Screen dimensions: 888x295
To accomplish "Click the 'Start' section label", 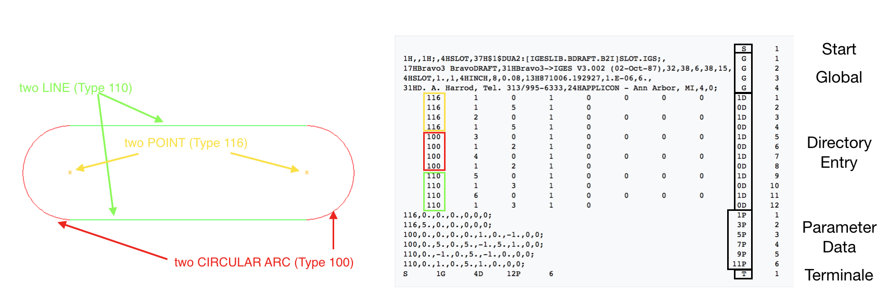I will [839, 49].
